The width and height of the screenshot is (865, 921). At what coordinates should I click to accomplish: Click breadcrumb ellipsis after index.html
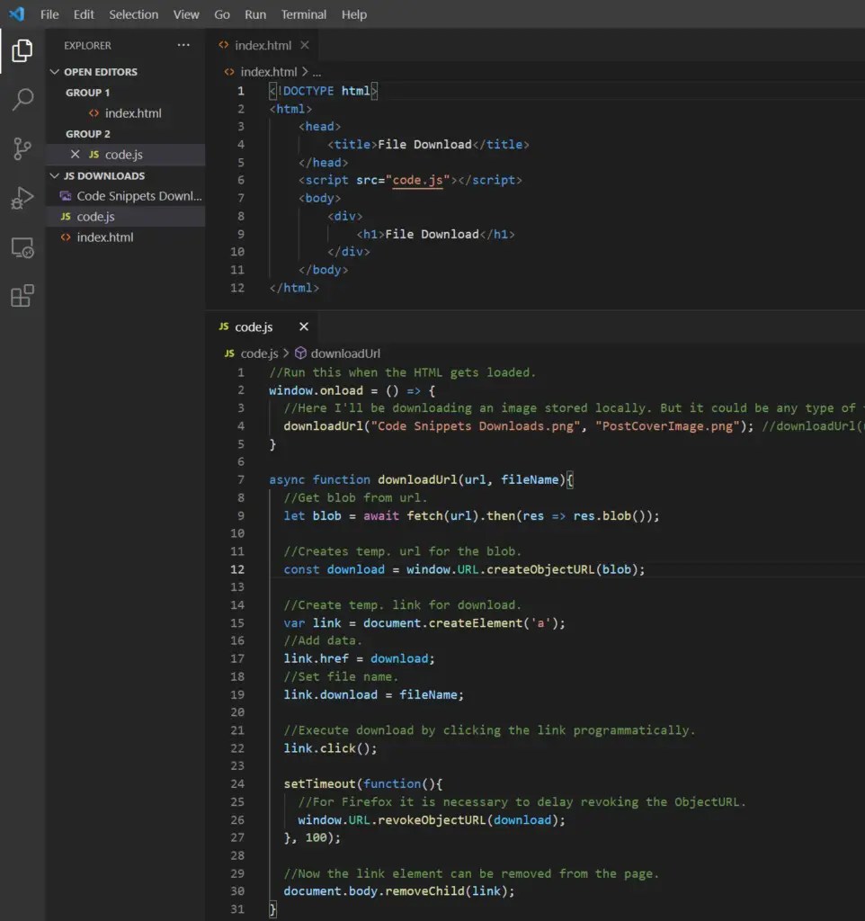coord(317,72)
